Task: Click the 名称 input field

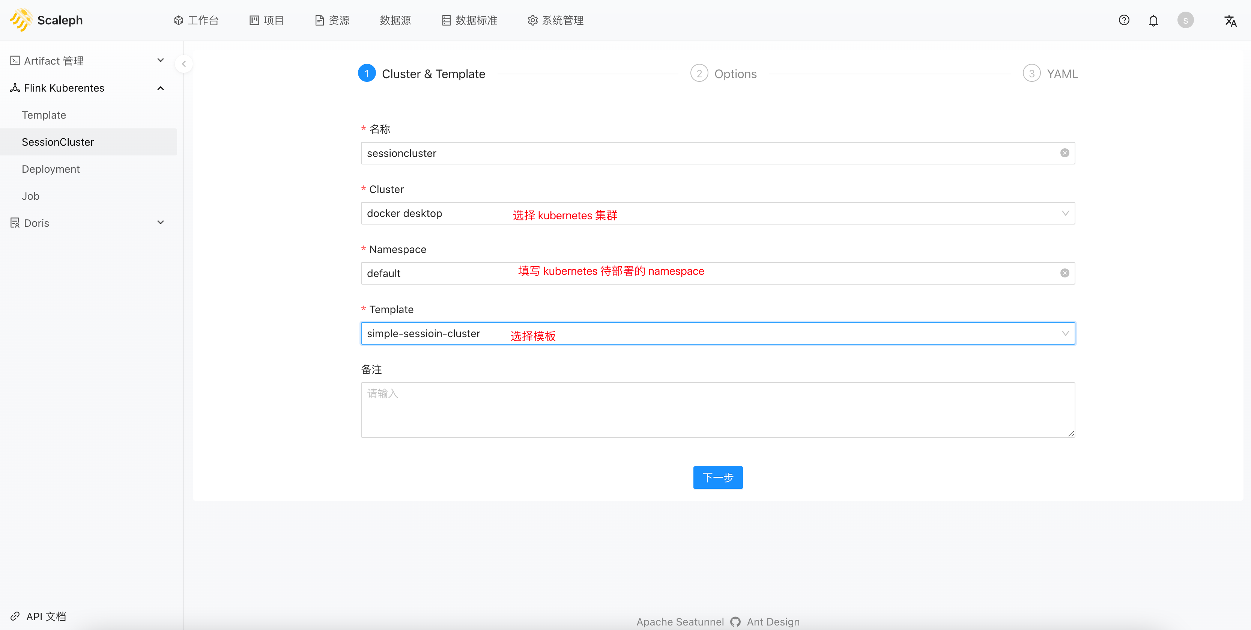Action: tap(718, 153)
